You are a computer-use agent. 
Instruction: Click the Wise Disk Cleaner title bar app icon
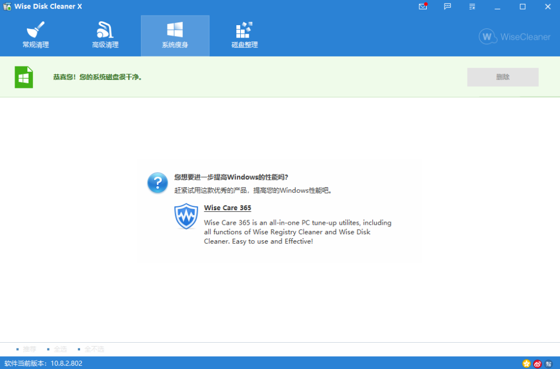7,6
